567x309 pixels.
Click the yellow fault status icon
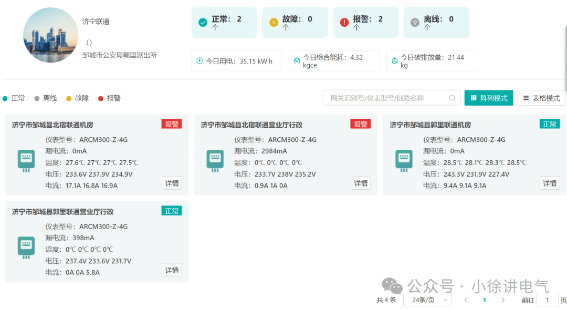pyautogui.click(x=274, y=23)
